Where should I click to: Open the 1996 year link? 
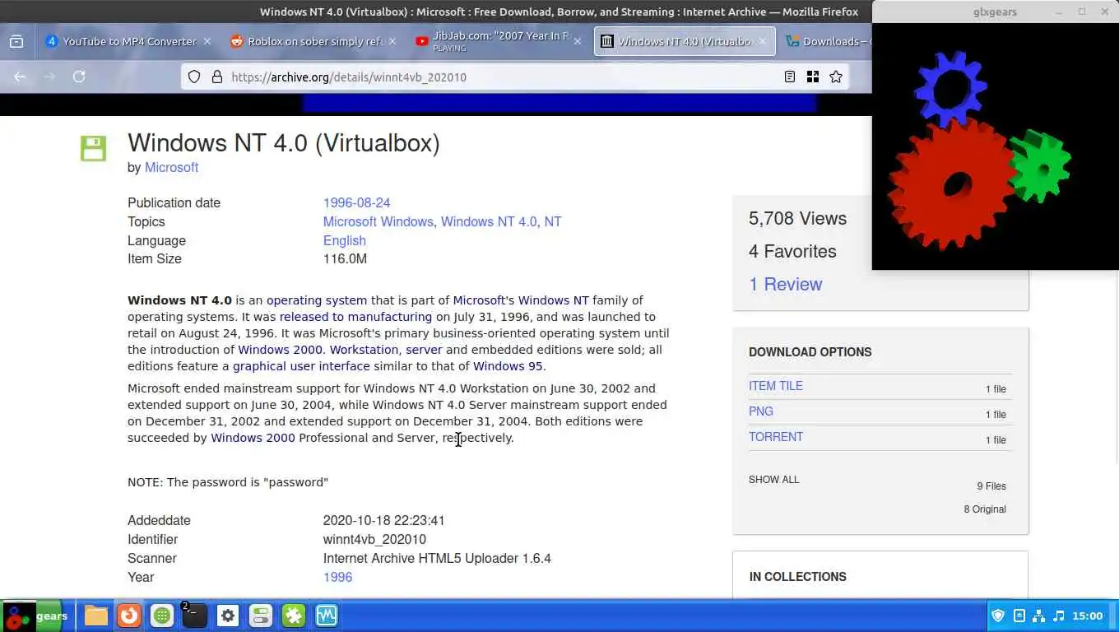click(337, 577)
